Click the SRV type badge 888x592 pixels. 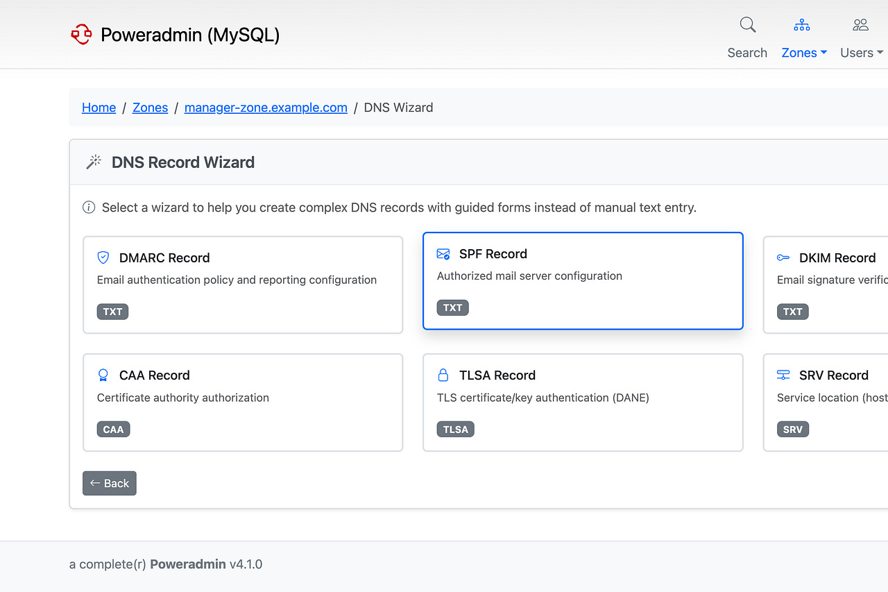pyautogui.click(x=792, y=430)
